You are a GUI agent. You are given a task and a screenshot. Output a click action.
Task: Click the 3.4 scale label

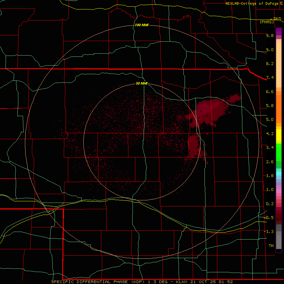[x=270, y=148]
